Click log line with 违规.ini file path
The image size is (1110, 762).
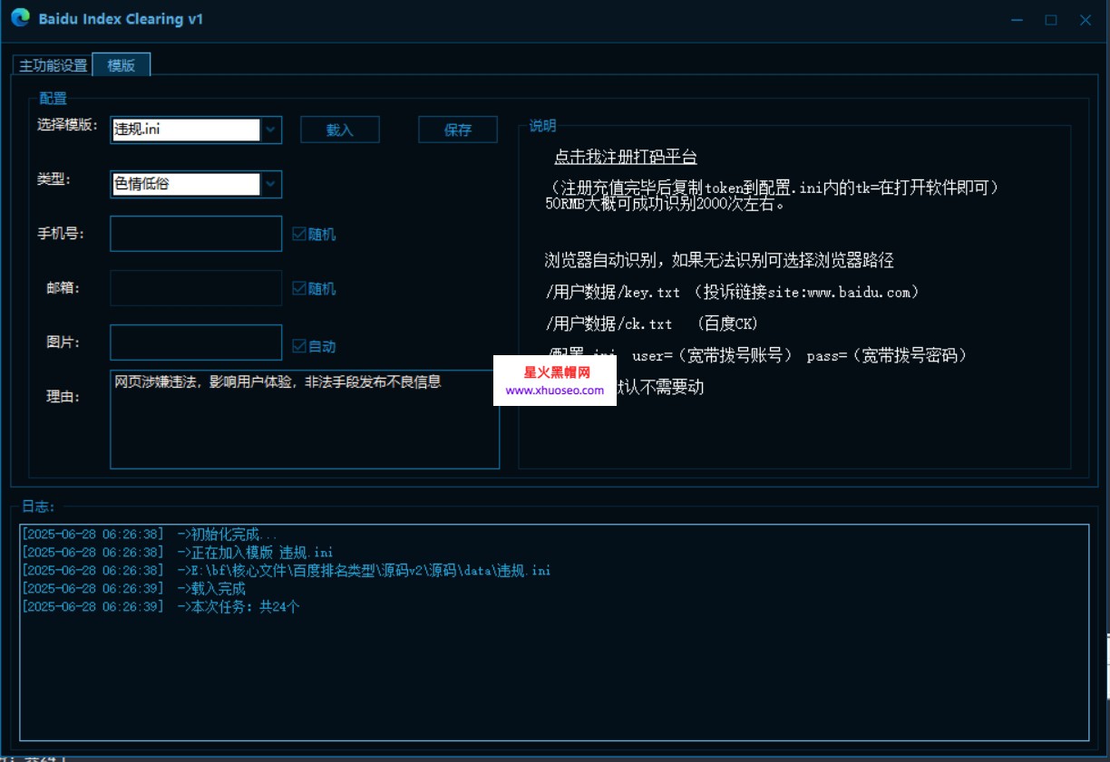pyautogui.click(x=287, y=570)
